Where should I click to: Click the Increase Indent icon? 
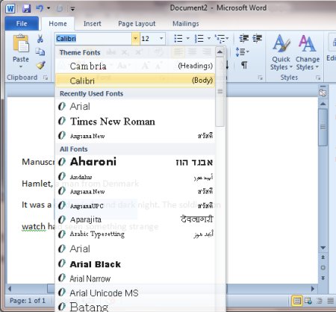click(257, 38)
